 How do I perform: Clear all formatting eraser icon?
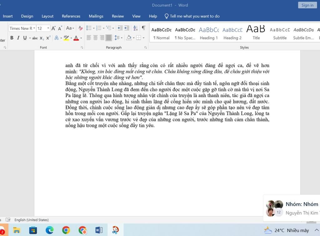pos(81,28)
